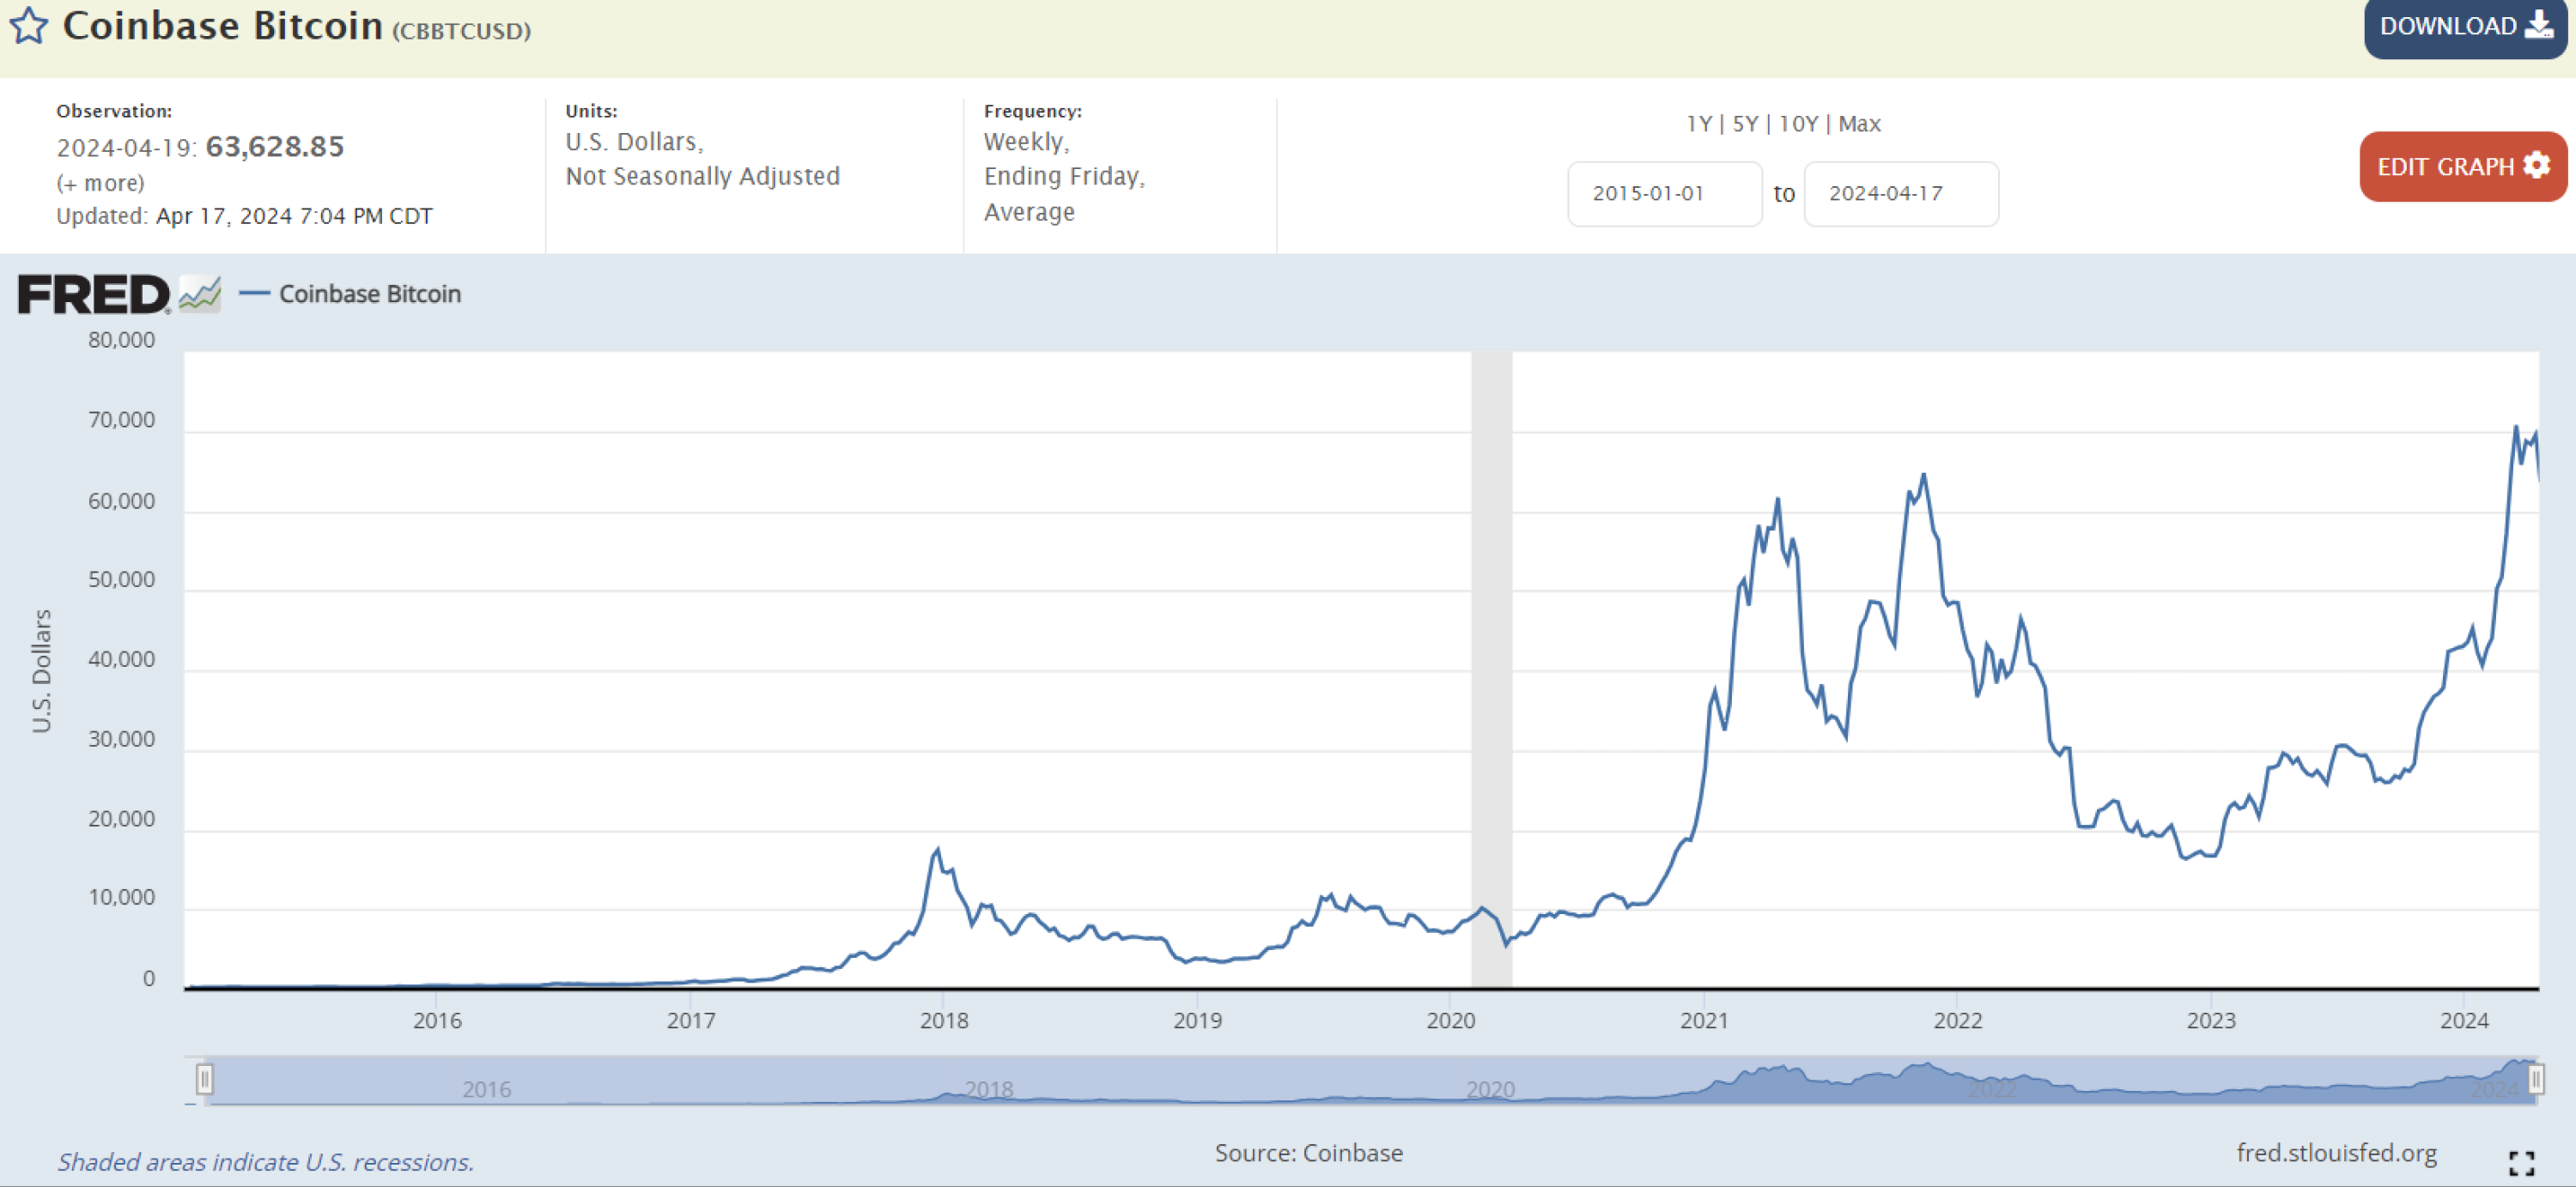The width and height of the screenshot is (2576, 1187).
Task: Click the download arrow icon
Action: coord(2538,26)
